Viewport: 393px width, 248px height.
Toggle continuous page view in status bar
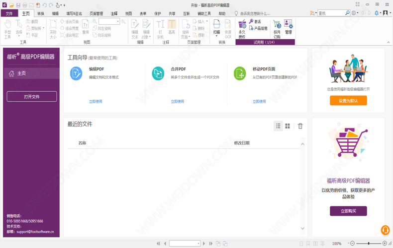coord(308,244)
